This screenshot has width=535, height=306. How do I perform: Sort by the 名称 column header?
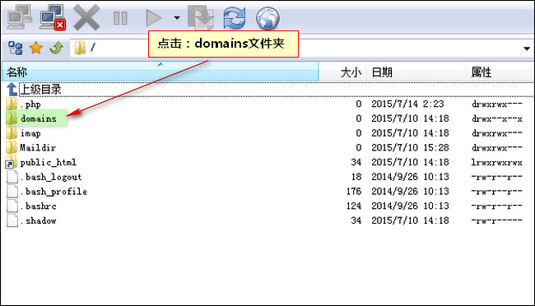[160, 72]
